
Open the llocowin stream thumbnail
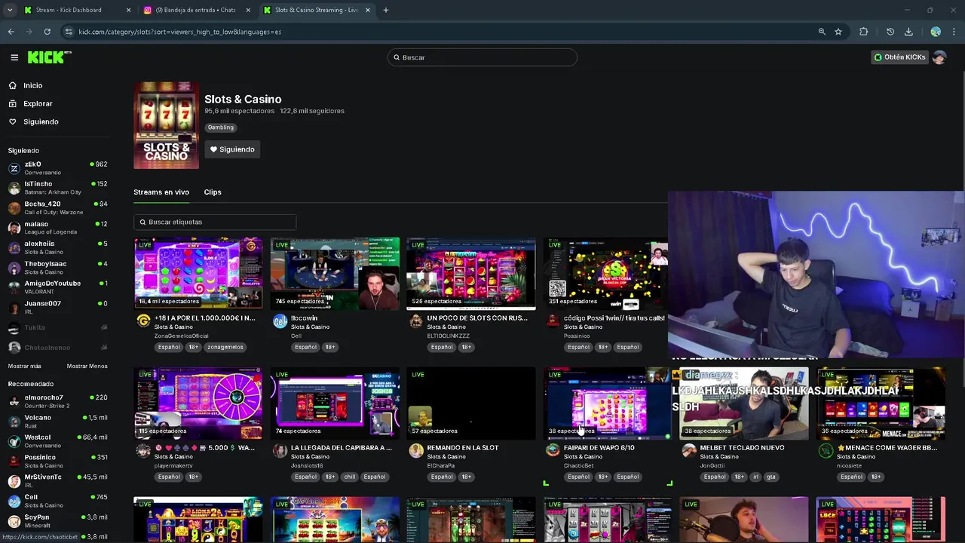coord(335,274)
